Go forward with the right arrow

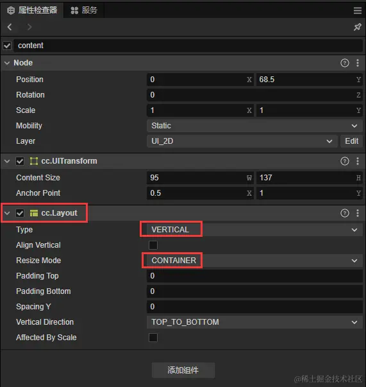pos(29,27)
